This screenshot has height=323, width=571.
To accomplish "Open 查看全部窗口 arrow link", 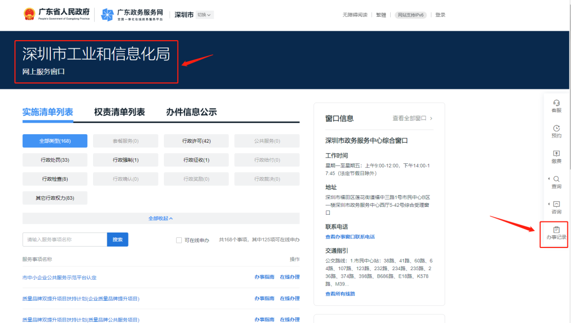I will pos(412,118).
